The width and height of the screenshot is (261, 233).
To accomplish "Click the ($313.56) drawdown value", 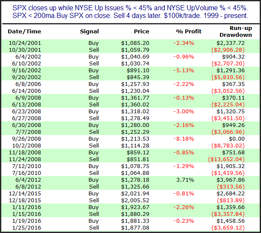I will pyautogui.click(x=231, y=187).
